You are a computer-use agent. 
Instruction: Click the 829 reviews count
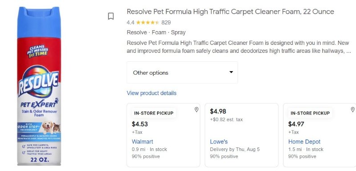pyautogui.click(x=166, y=22)
